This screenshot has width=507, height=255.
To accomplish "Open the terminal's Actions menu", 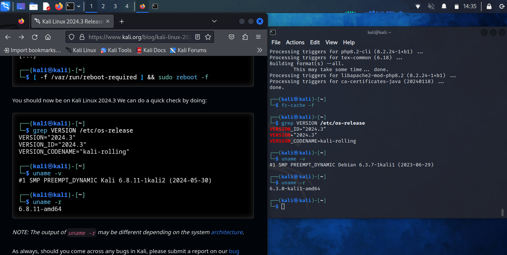I will click(x=295, y=42).
